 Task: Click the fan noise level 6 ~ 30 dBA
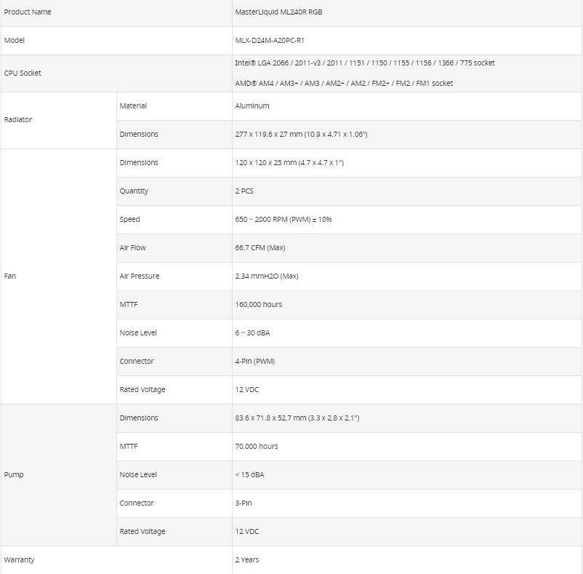coord(253,333)
